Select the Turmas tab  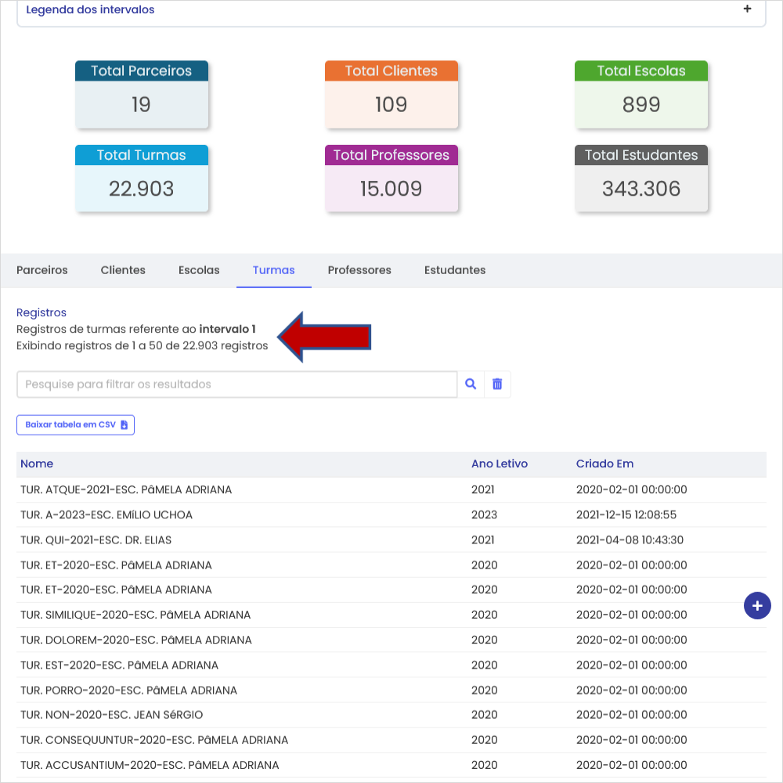coord(273,270)
